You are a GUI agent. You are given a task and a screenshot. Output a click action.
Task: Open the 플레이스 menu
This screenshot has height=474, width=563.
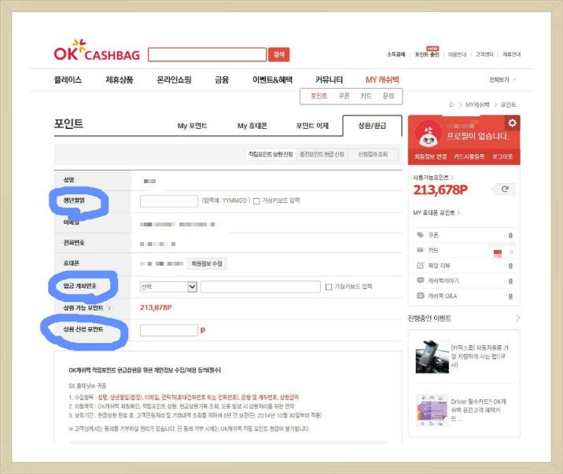point(68,79)
